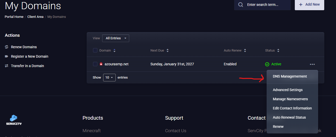Choose Manage Nameservers in context menu
Image resolution: width=336 pixels, height=137 pixels.
(x=290, y=99)
